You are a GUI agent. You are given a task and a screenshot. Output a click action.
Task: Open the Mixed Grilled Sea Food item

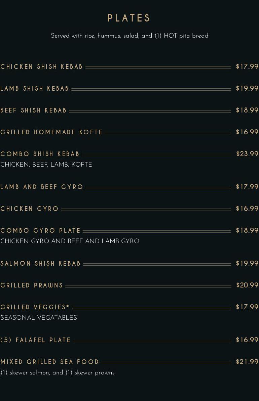tap(50, 362)
